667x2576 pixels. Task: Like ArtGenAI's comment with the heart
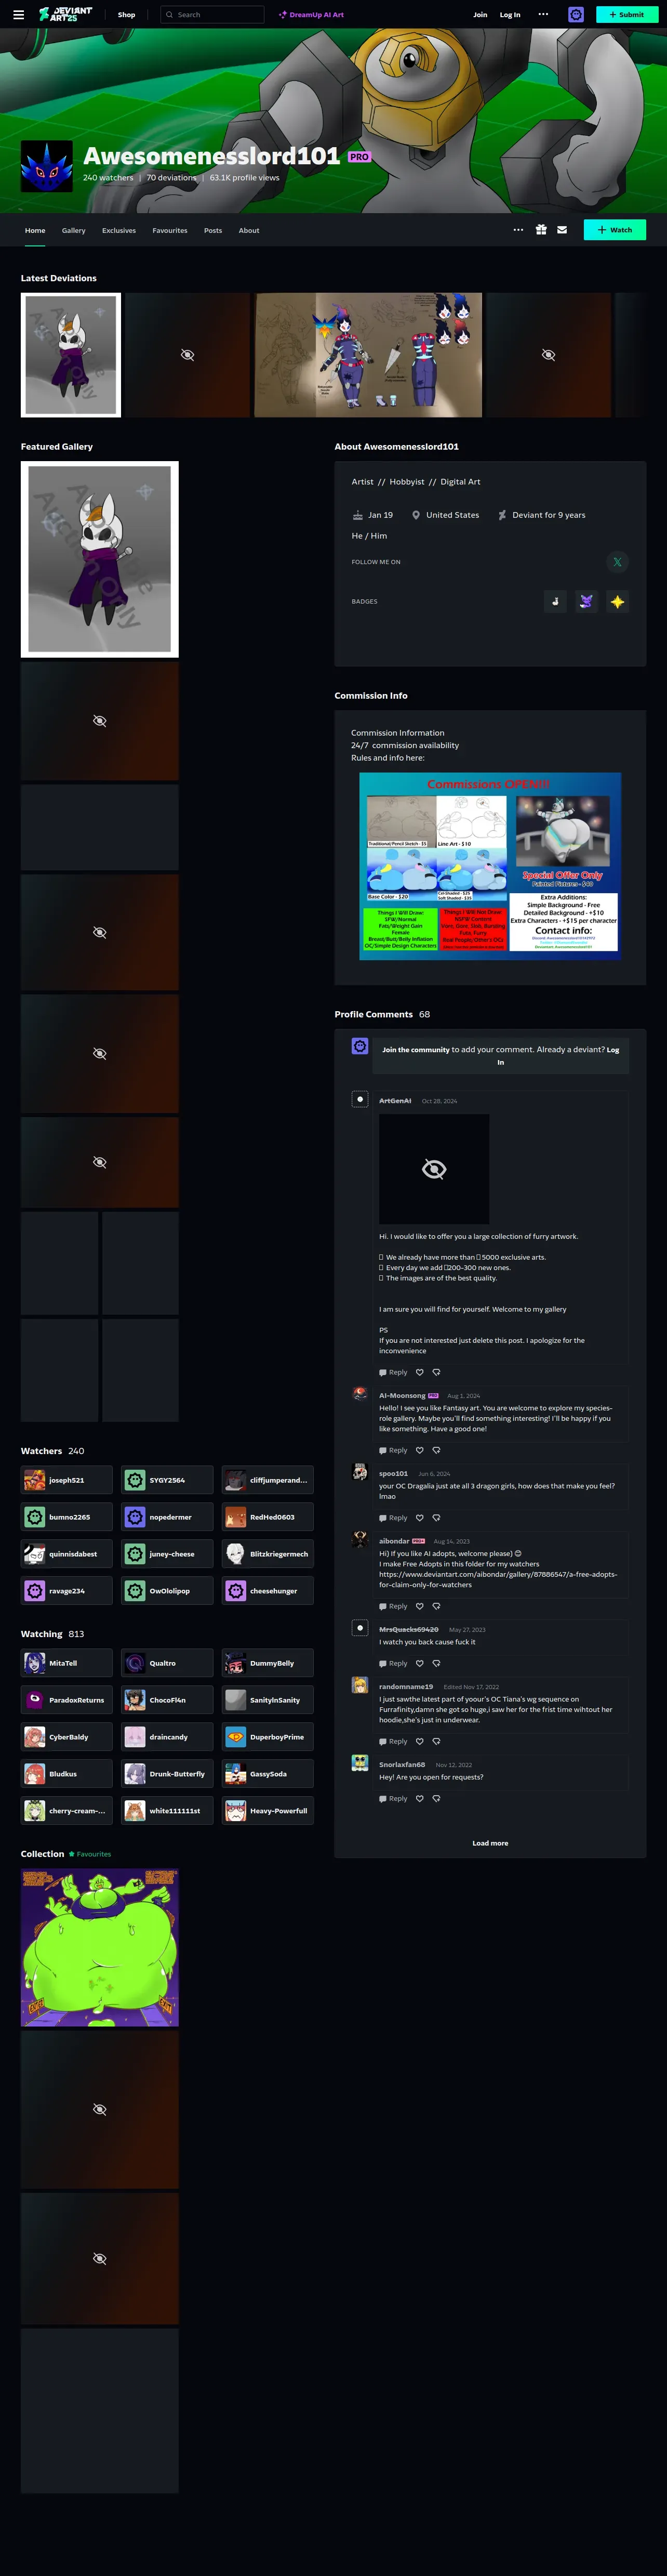[x=419, y=1372]
